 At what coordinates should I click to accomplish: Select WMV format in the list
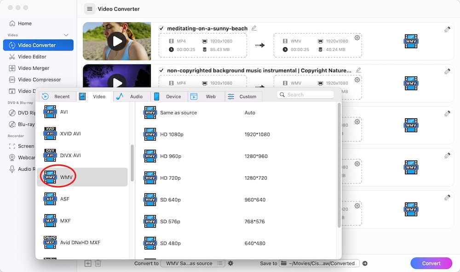tap(82, 177)
